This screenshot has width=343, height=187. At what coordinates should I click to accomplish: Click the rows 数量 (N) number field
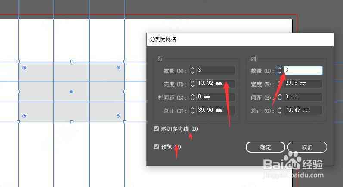point(216,70)
